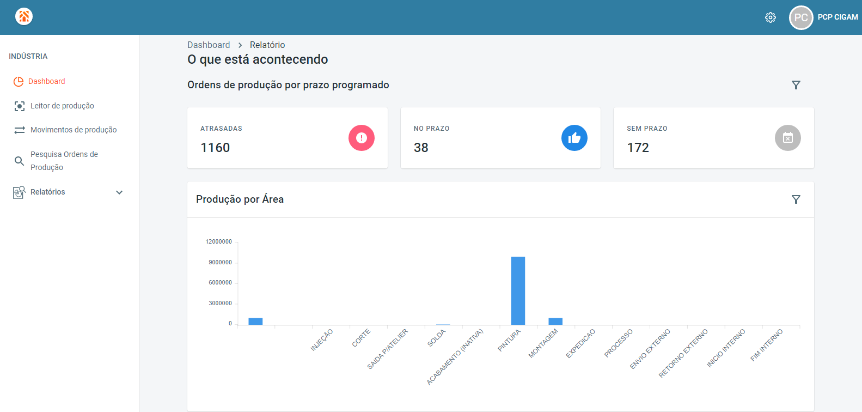This screenshot has height=412, width=862.
Task: Open settings gear icon in header
Action: (x=770, y=17)
